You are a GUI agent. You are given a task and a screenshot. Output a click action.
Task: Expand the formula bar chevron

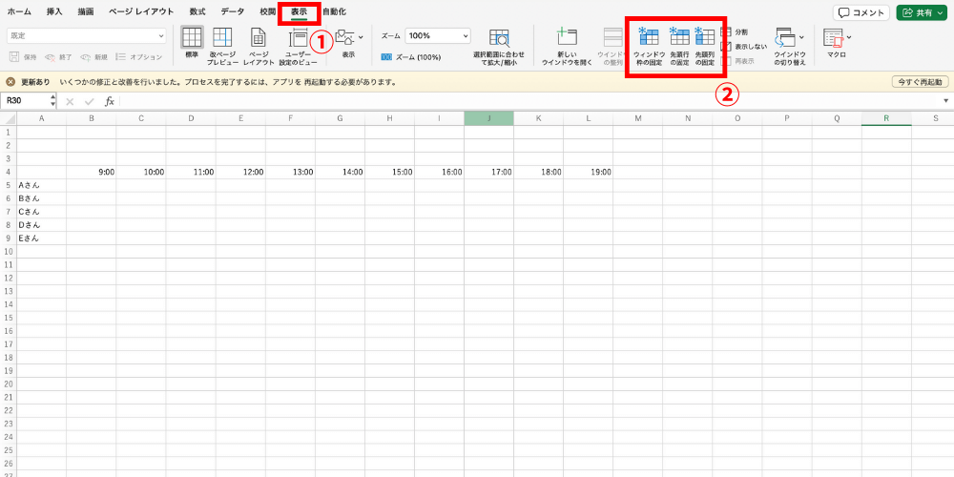coord(945,100)
